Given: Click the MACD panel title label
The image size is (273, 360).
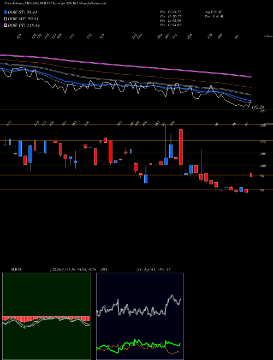Looking at the screenshot, I should (x=16, y=269).
